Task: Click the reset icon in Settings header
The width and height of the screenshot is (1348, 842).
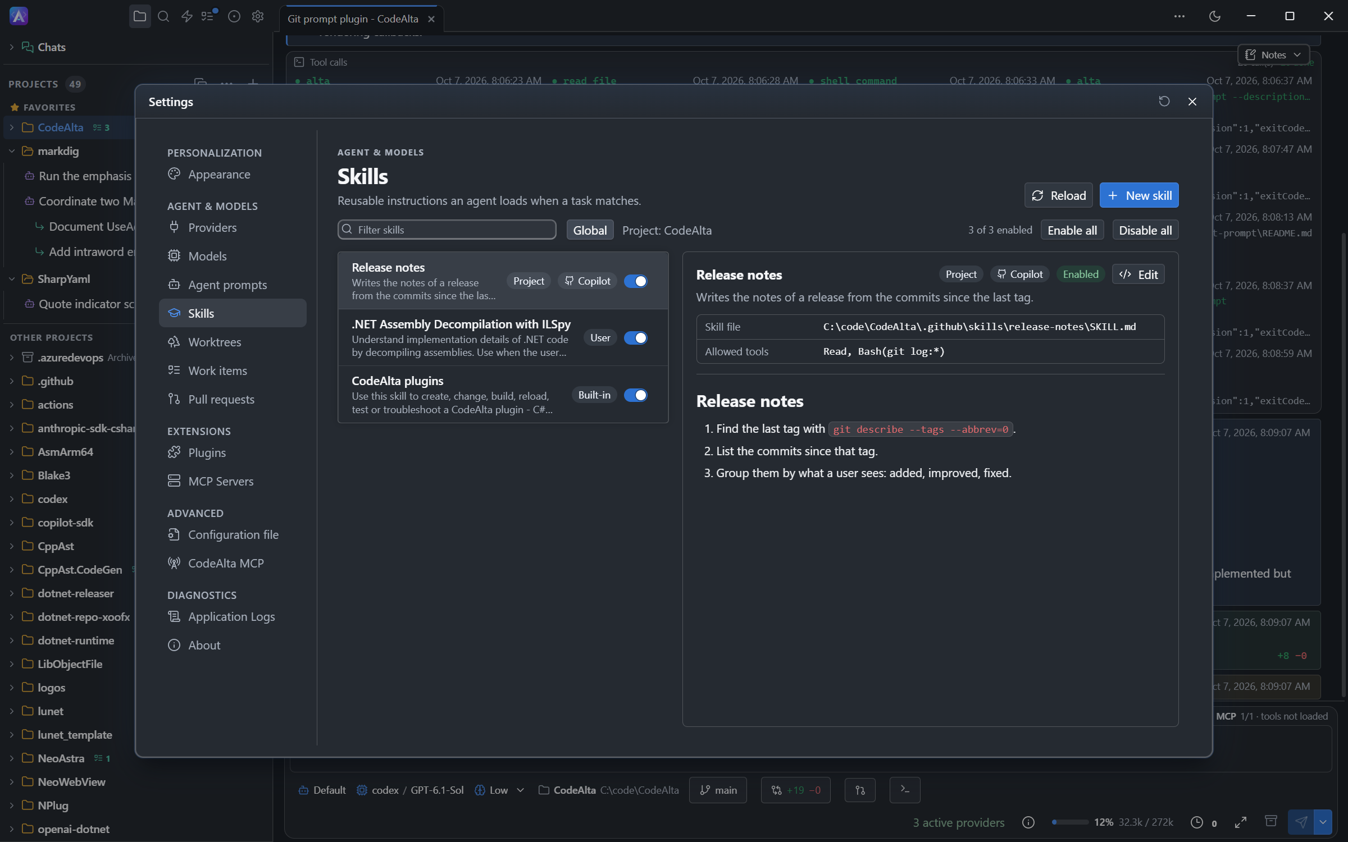Action: [1164, 101]
